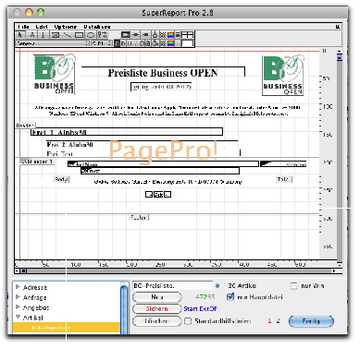Open the rainbow color palette in top toolbar row

(170, 35)
